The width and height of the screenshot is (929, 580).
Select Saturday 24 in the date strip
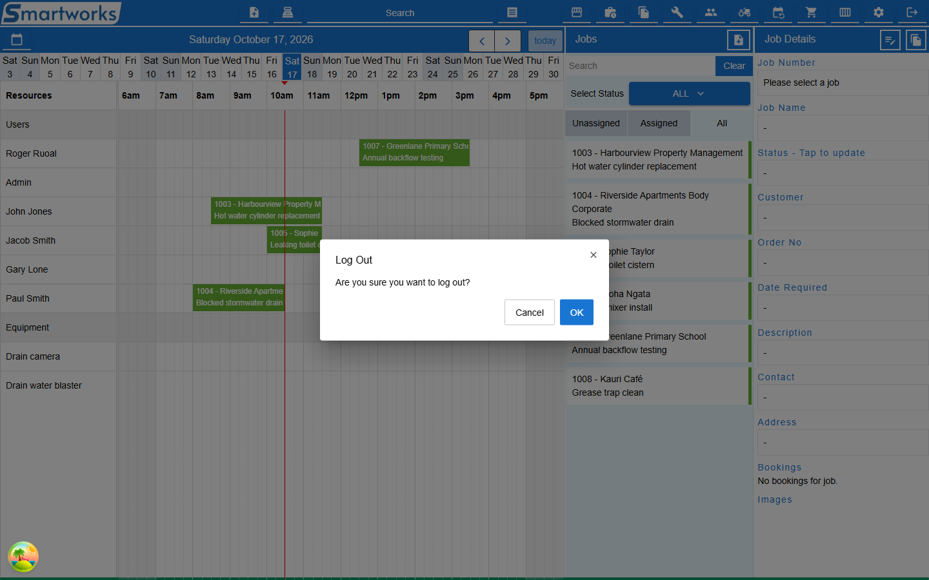click(433, 67)
